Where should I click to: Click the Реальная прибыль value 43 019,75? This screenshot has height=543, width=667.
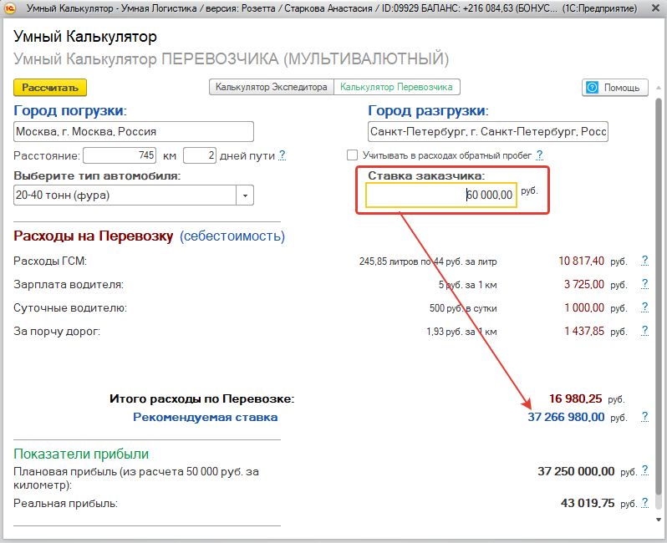[x=588, y=504]
